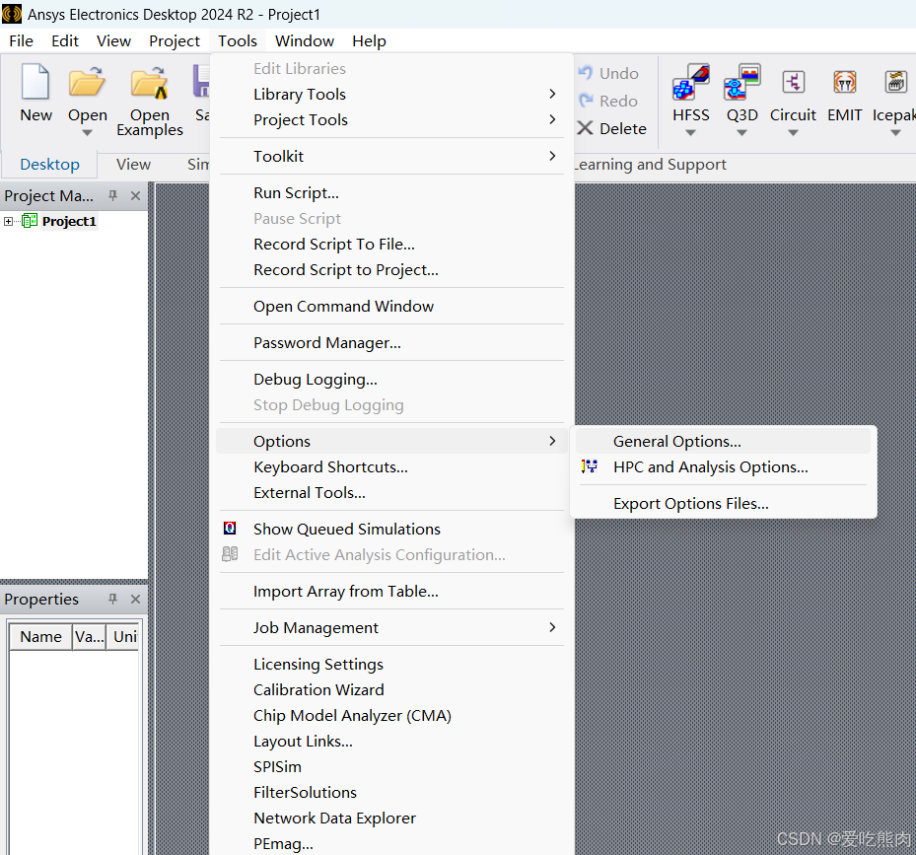Screen dimensions: 916x855
Task: Click the Redo arrow icon
Action: [x=586, y=101]
